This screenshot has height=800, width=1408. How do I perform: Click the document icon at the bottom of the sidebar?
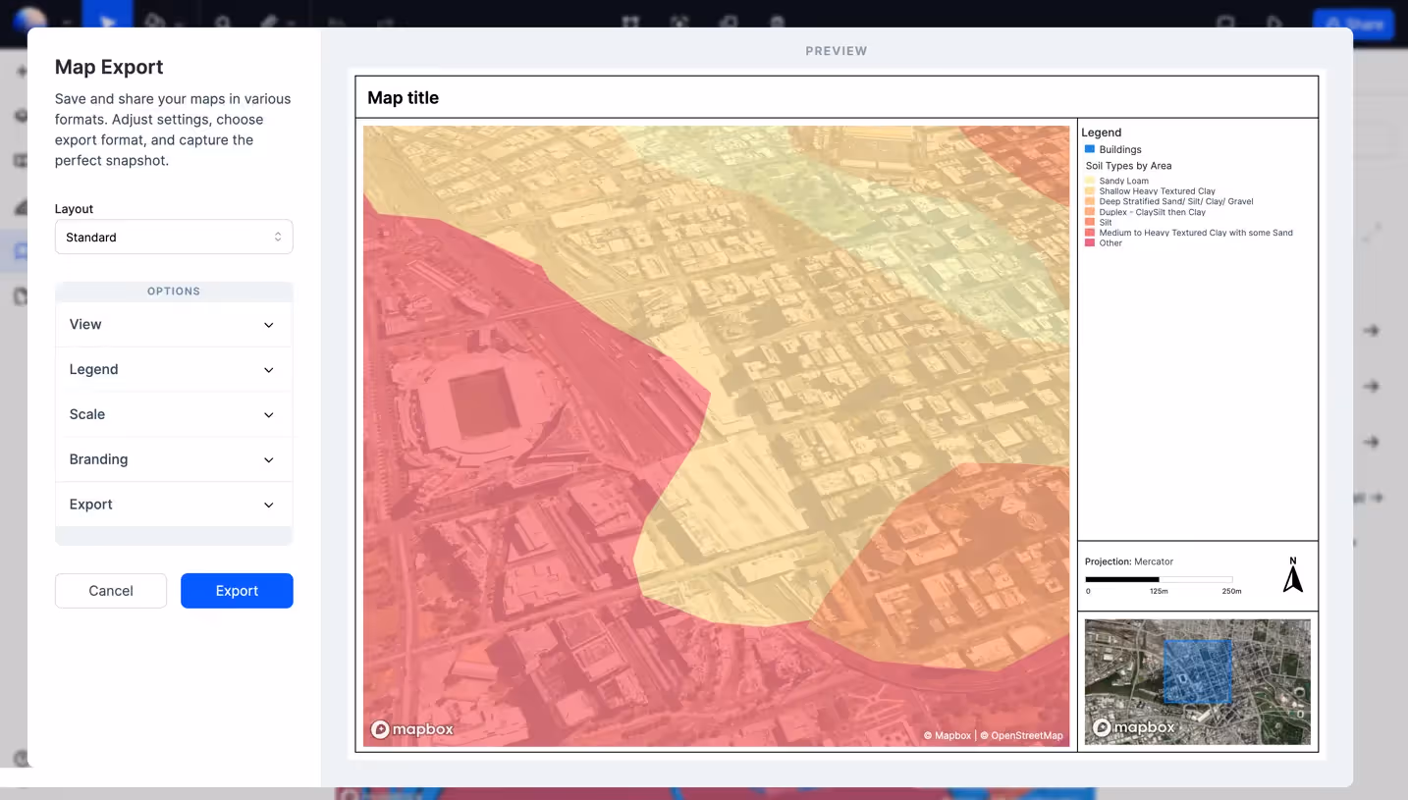(x=20, y=296)
